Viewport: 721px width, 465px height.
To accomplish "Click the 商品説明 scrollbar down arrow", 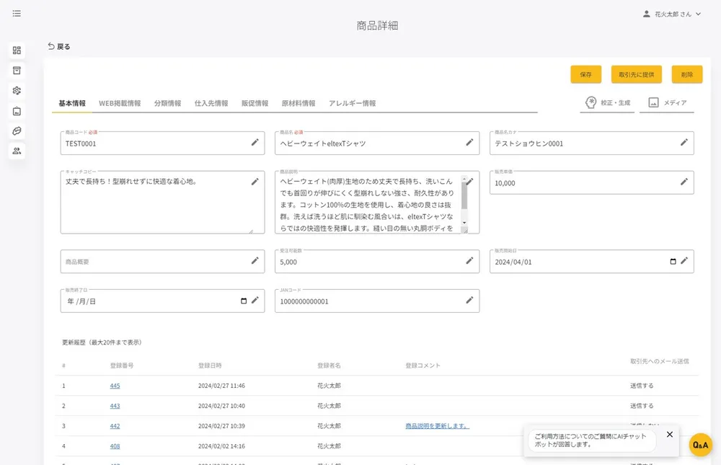I will pos(464,223).
